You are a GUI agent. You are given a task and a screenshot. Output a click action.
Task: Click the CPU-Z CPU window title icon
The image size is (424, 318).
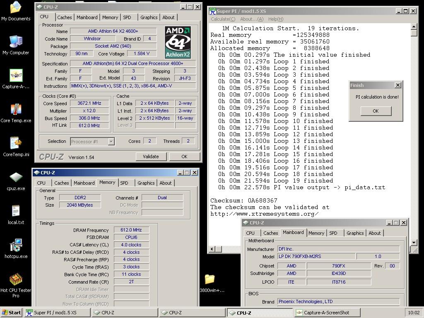click(x=39, y=7)
